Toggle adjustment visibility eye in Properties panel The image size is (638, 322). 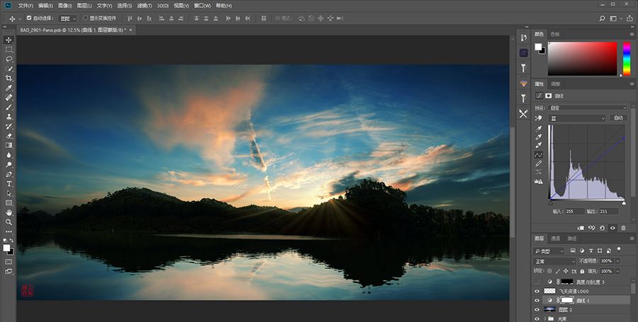(612, 228)
